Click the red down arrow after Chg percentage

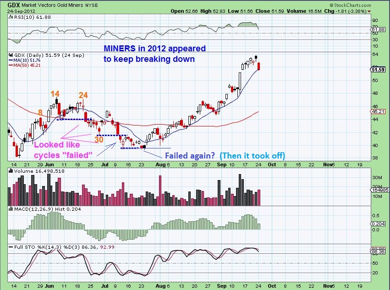(x=369, y=11)
